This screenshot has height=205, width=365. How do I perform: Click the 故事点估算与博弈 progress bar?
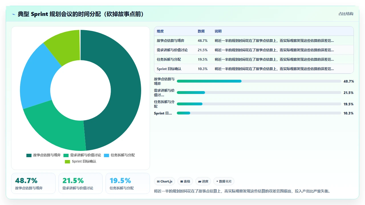[259, 81]
